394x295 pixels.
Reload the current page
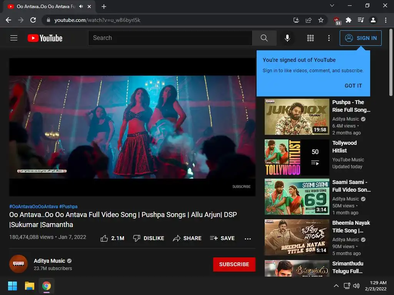(x=33, y=20)
